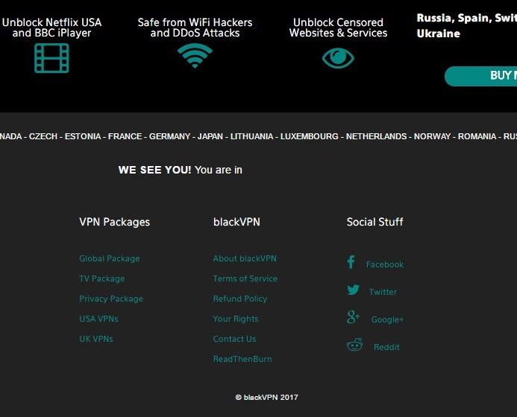Screen dimensions: 517x417
Task: Click the film strip Netflix icon
Action: (x=51, y=58)
